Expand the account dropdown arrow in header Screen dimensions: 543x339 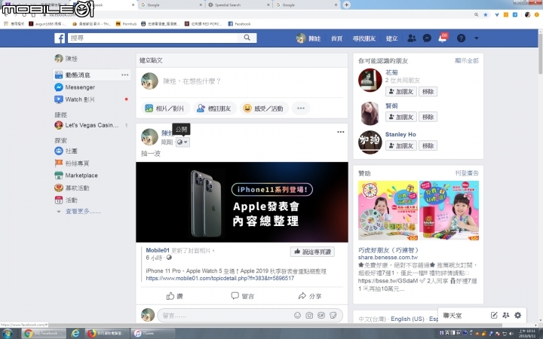pos(476,38)
